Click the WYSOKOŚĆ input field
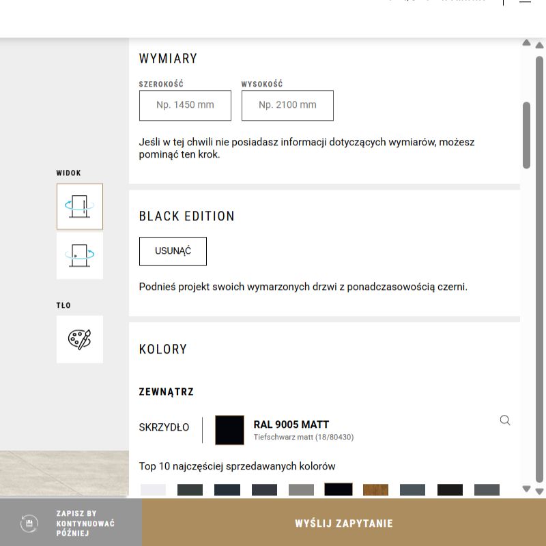Image resolution: width=546 pixels, height=546 pixels. click(x=287, y=105)
